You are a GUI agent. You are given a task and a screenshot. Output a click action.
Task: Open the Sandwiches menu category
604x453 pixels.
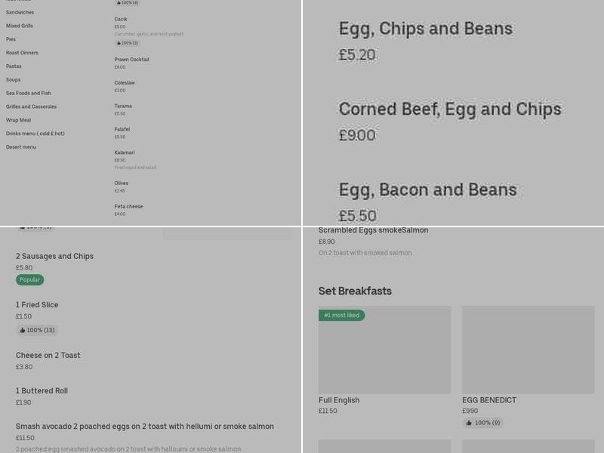20,12
